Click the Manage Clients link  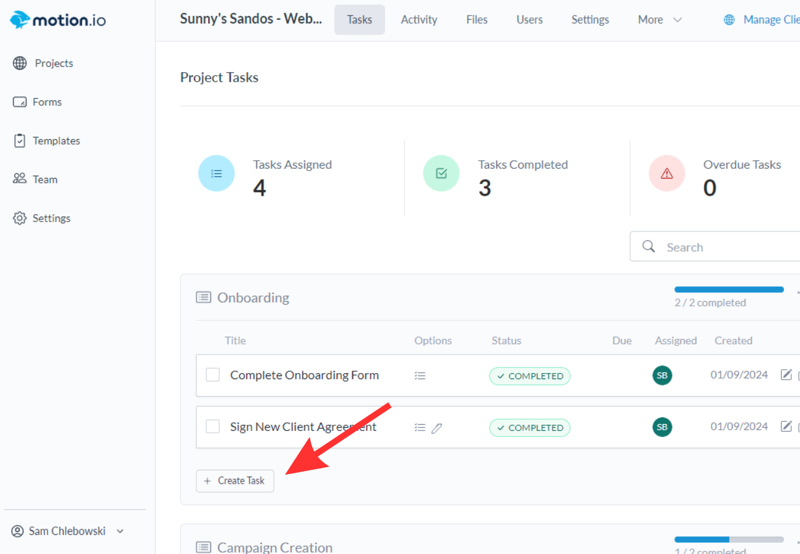769,20
